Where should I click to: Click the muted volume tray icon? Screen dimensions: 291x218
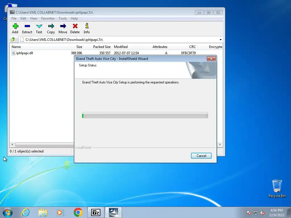(262, 213)
